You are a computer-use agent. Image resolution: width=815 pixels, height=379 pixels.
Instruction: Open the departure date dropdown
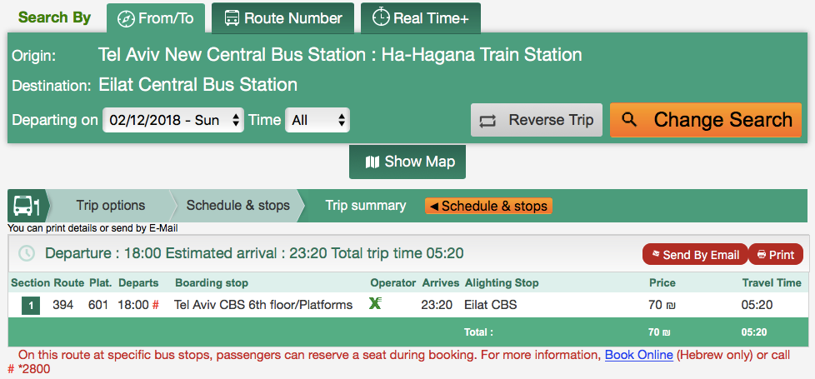[173, 121]
